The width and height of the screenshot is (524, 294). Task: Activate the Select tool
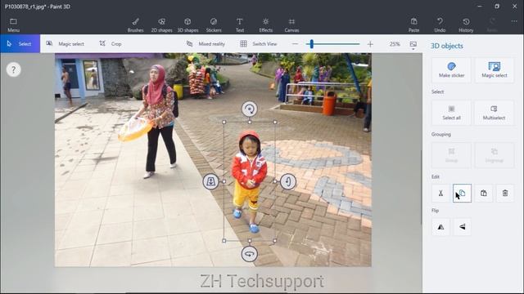[20, 43]
